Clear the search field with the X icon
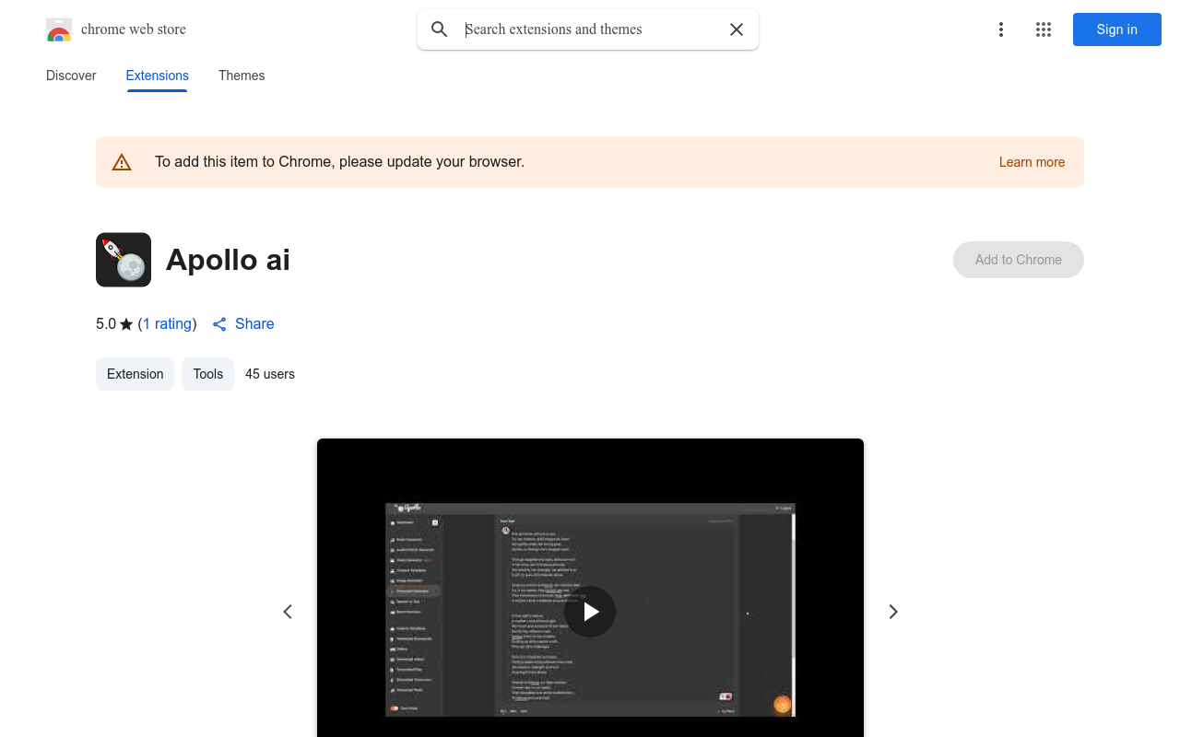The image size is (1180, 737). [737, 29]
